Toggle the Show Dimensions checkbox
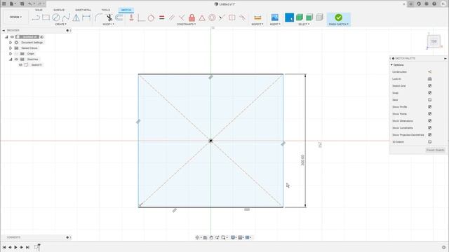 (x=429, y=121)
